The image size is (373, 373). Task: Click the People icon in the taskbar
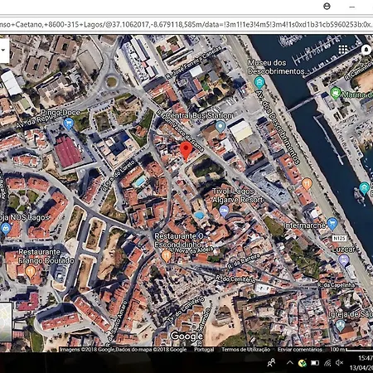tap(271, 362)
